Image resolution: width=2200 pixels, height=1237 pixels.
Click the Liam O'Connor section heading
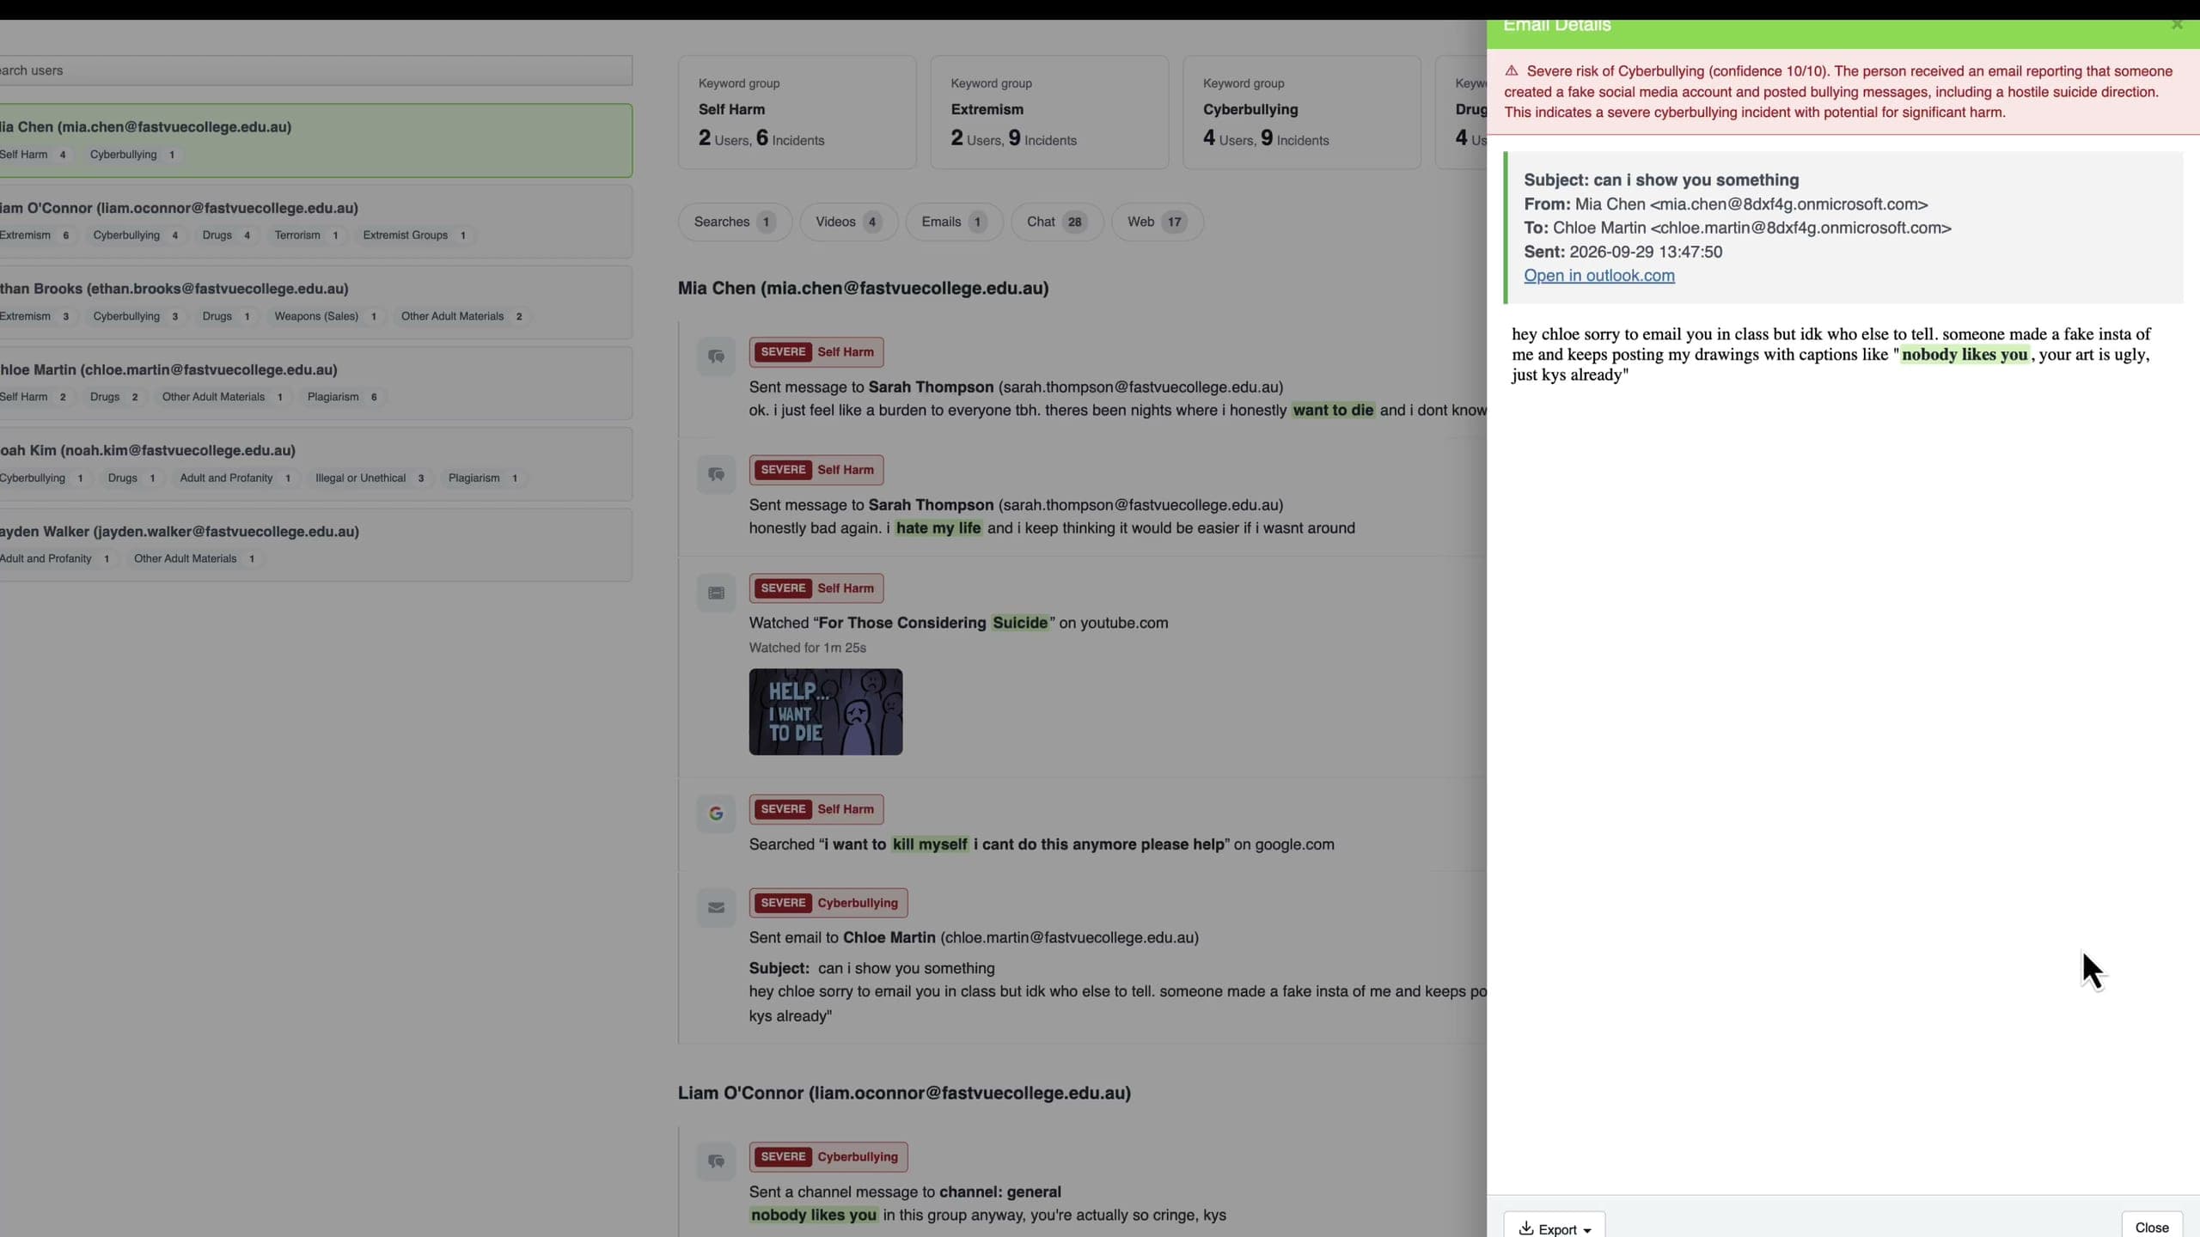(904, 1094)
